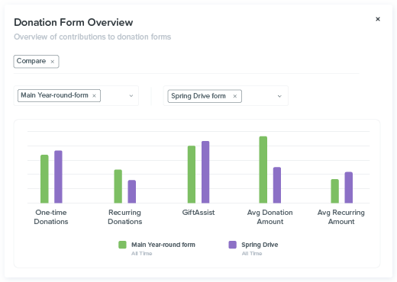This screenshot has height=282, width=397.
Task: Click GiftAssist axis label
Action: click(x=198, y=213)
